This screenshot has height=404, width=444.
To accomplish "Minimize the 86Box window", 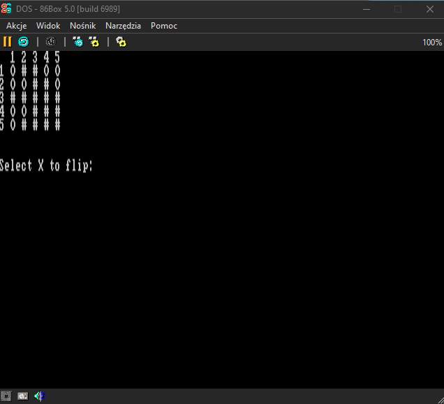I will (367, 9).
